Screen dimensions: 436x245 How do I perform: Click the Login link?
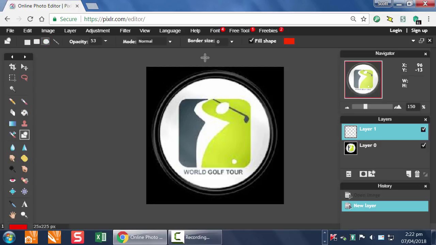click(396, 31)
